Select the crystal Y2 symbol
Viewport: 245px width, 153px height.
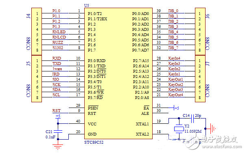179,129
